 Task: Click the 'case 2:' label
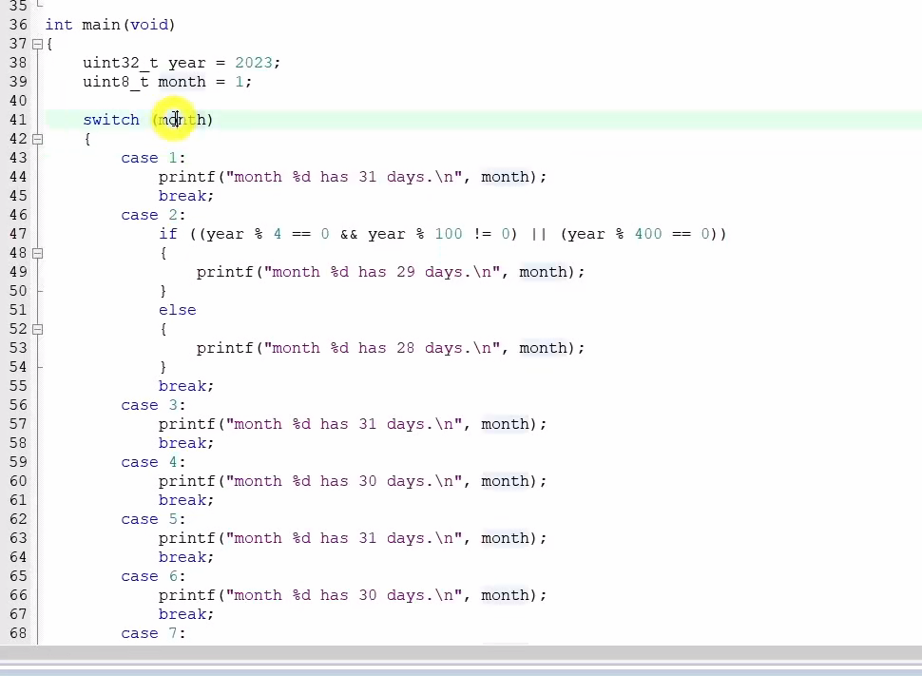[153, 215]
